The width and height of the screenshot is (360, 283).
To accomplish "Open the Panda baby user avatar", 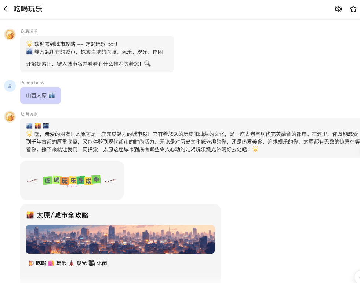I will tap(10, 86).
